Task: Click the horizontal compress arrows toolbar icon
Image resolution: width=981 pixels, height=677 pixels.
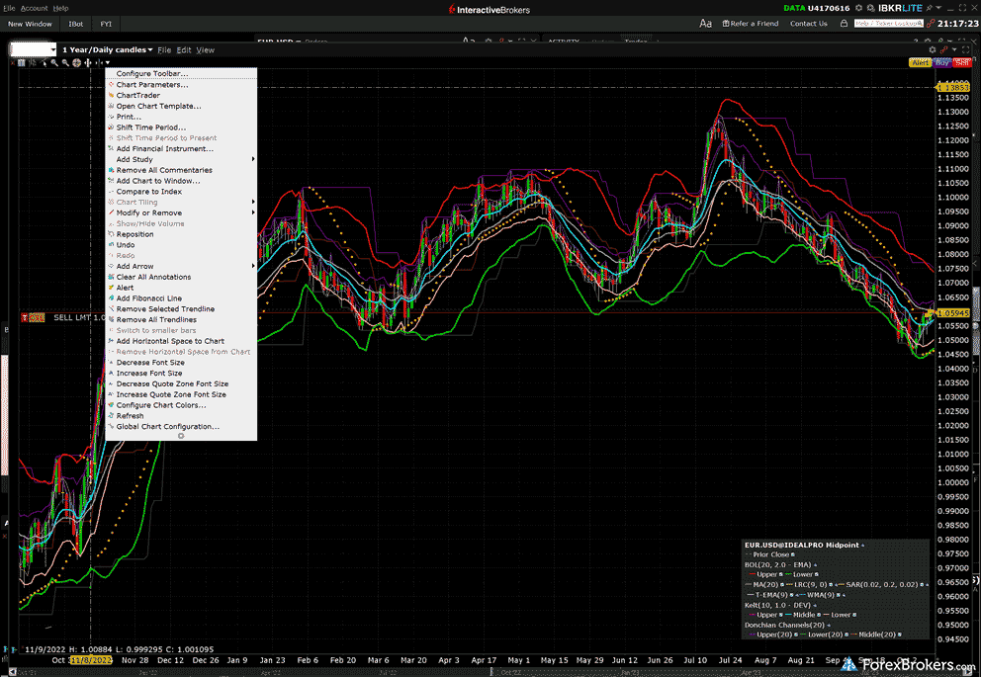Action: click(x=99, y=62)
